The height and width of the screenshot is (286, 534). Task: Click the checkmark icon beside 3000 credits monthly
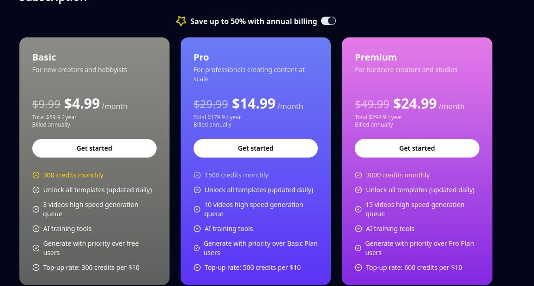[x=358, y=175]
